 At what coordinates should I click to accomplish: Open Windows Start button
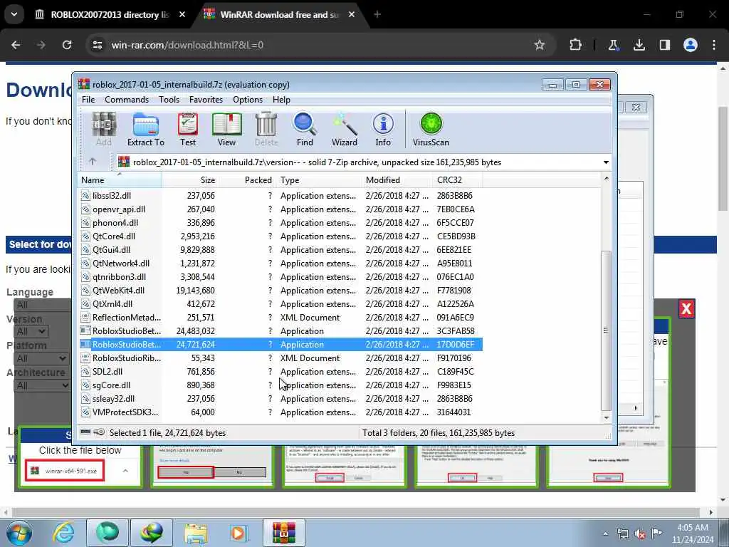click(19, 533)
